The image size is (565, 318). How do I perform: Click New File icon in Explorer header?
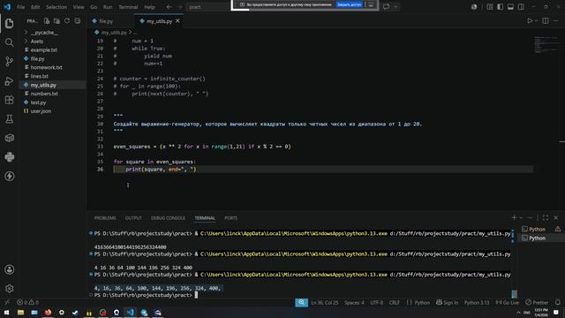(x=47, y=21)
